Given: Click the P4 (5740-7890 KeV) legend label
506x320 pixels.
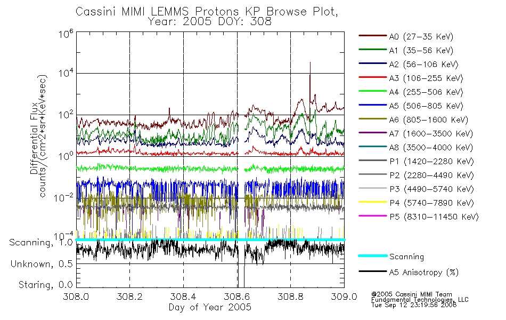Looking at the screenshot, I should [x=431, y=203].
